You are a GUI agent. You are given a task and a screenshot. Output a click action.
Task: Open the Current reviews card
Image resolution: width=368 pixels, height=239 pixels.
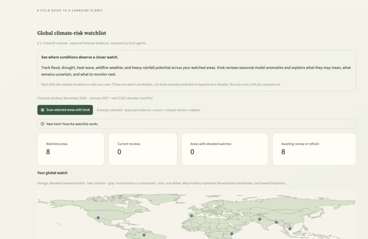coord(143,149)
